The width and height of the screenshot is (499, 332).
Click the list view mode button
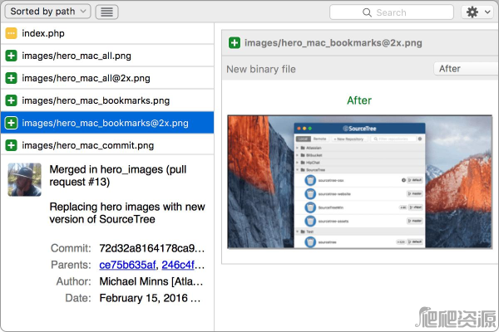click(107, 12)
